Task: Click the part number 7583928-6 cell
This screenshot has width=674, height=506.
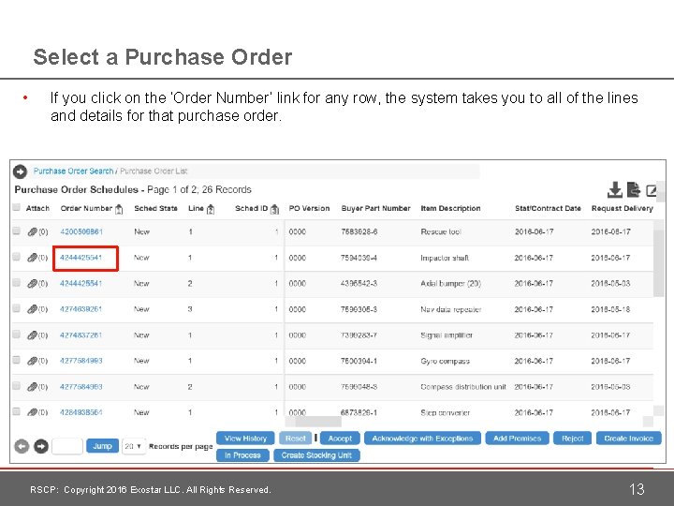Action: pos(359,232)
